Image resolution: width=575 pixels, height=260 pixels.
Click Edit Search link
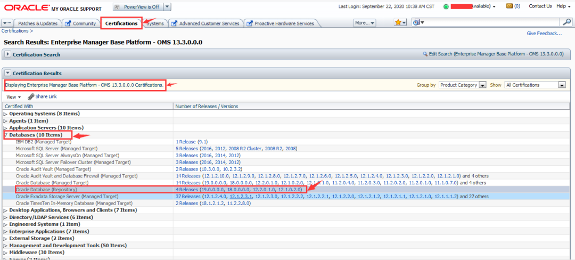coord(496,54)
